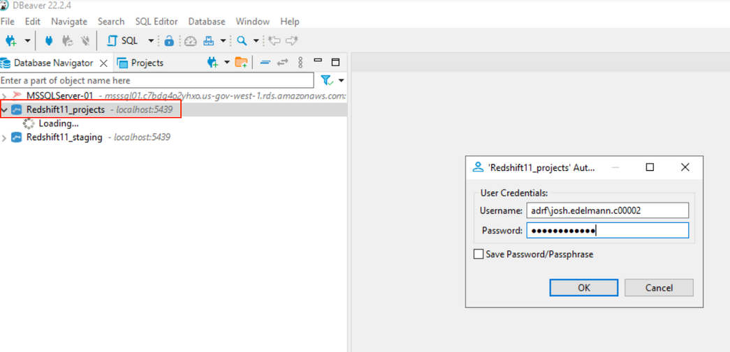The image size is (730, 352).
Task: Click the magnifier search icon in toolbar
Action: click(242, 41)
